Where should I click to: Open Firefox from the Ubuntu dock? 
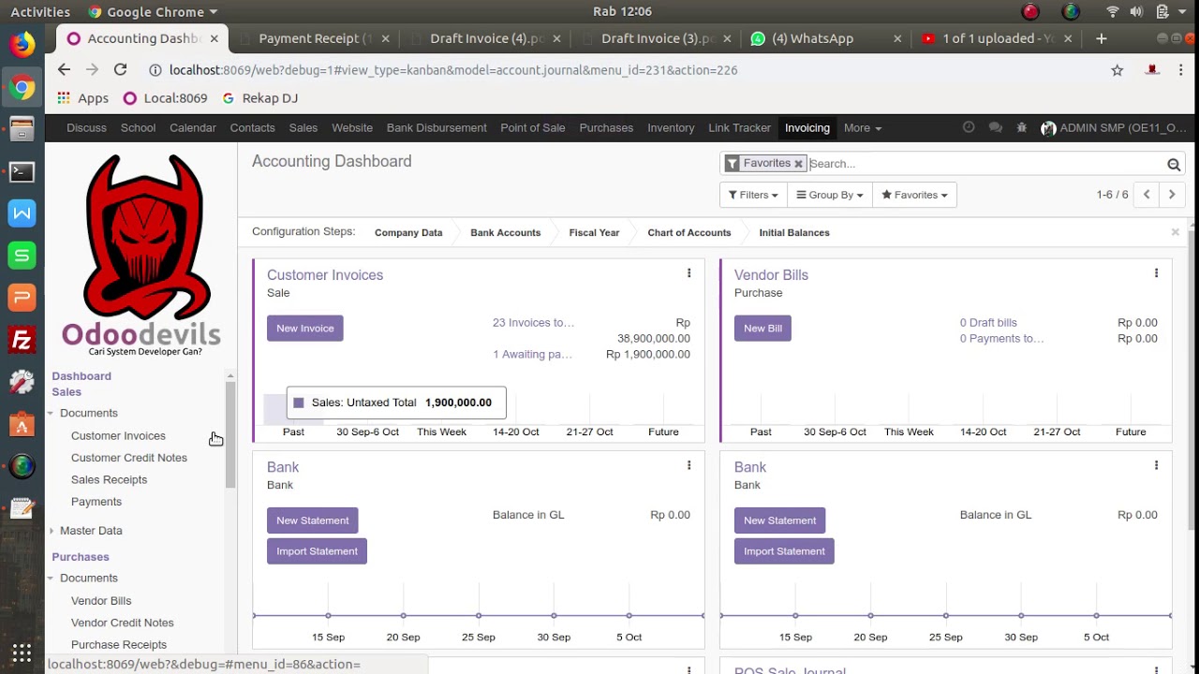pyautogui.click(x=22, y=45)
